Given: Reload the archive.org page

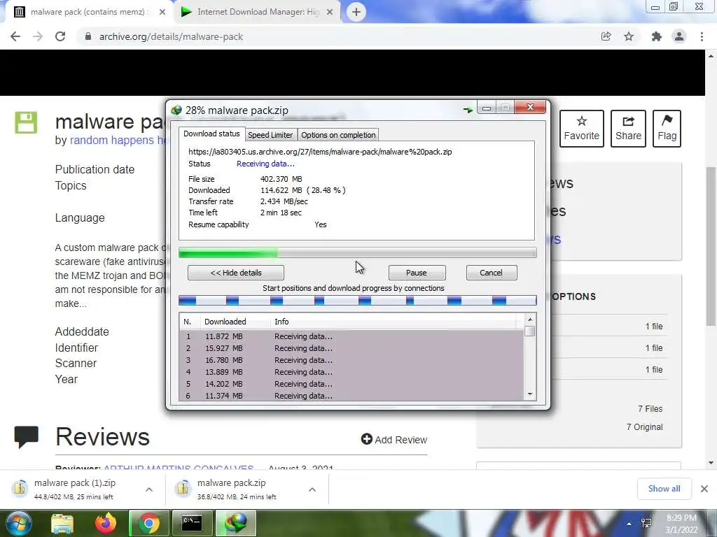Looking at the screenshot, I should coord(60,36).
